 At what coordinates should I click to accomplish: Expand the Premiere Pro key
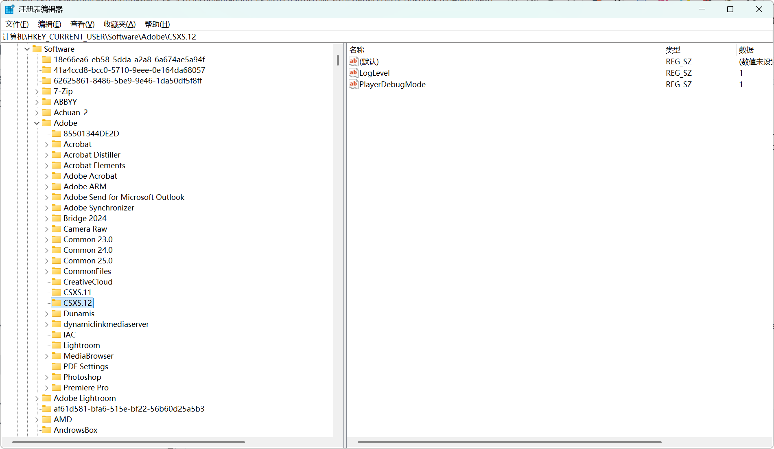pos(46,388)
